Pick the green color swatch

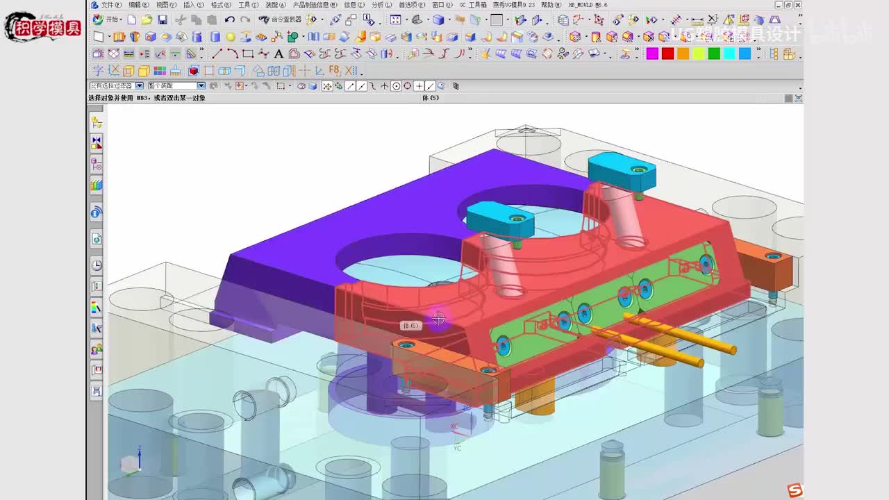(x=714, y=53)
